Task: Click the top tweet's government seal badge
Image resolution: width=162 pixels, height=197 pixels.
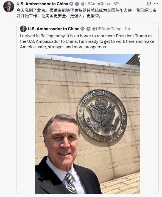Action: click(x=77, y=4)
